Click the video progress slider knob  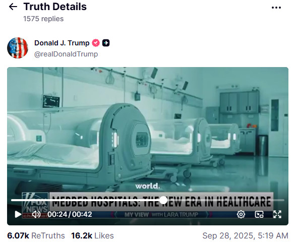click(x=163, y=200)
